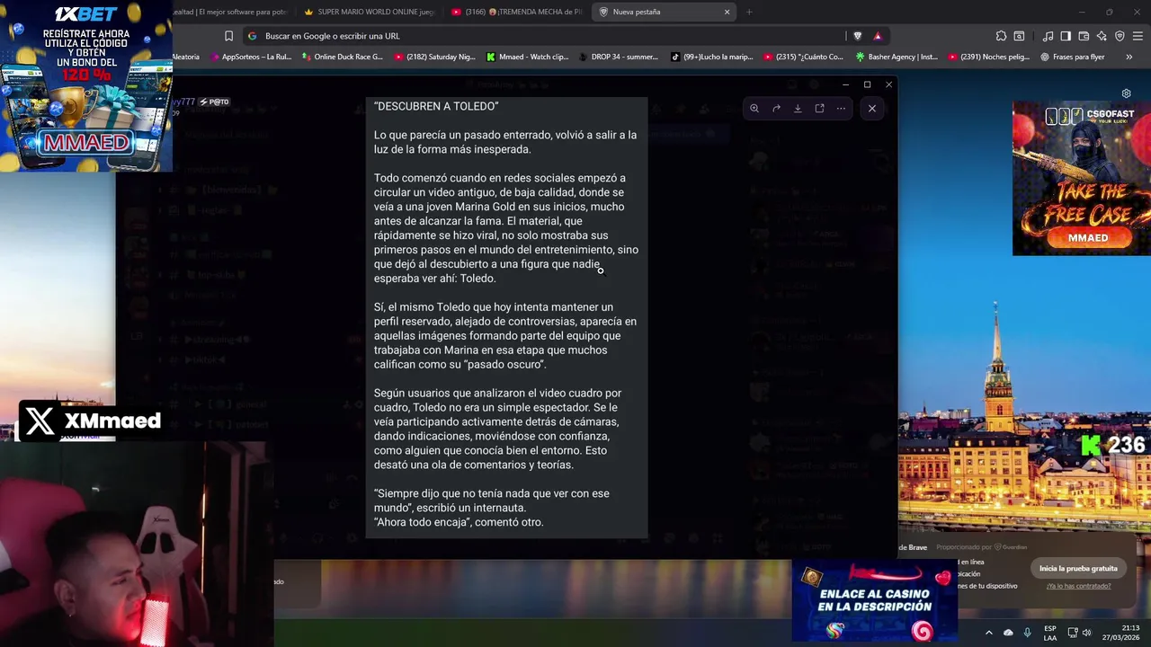Forward the image with the arrow icon

776,108
